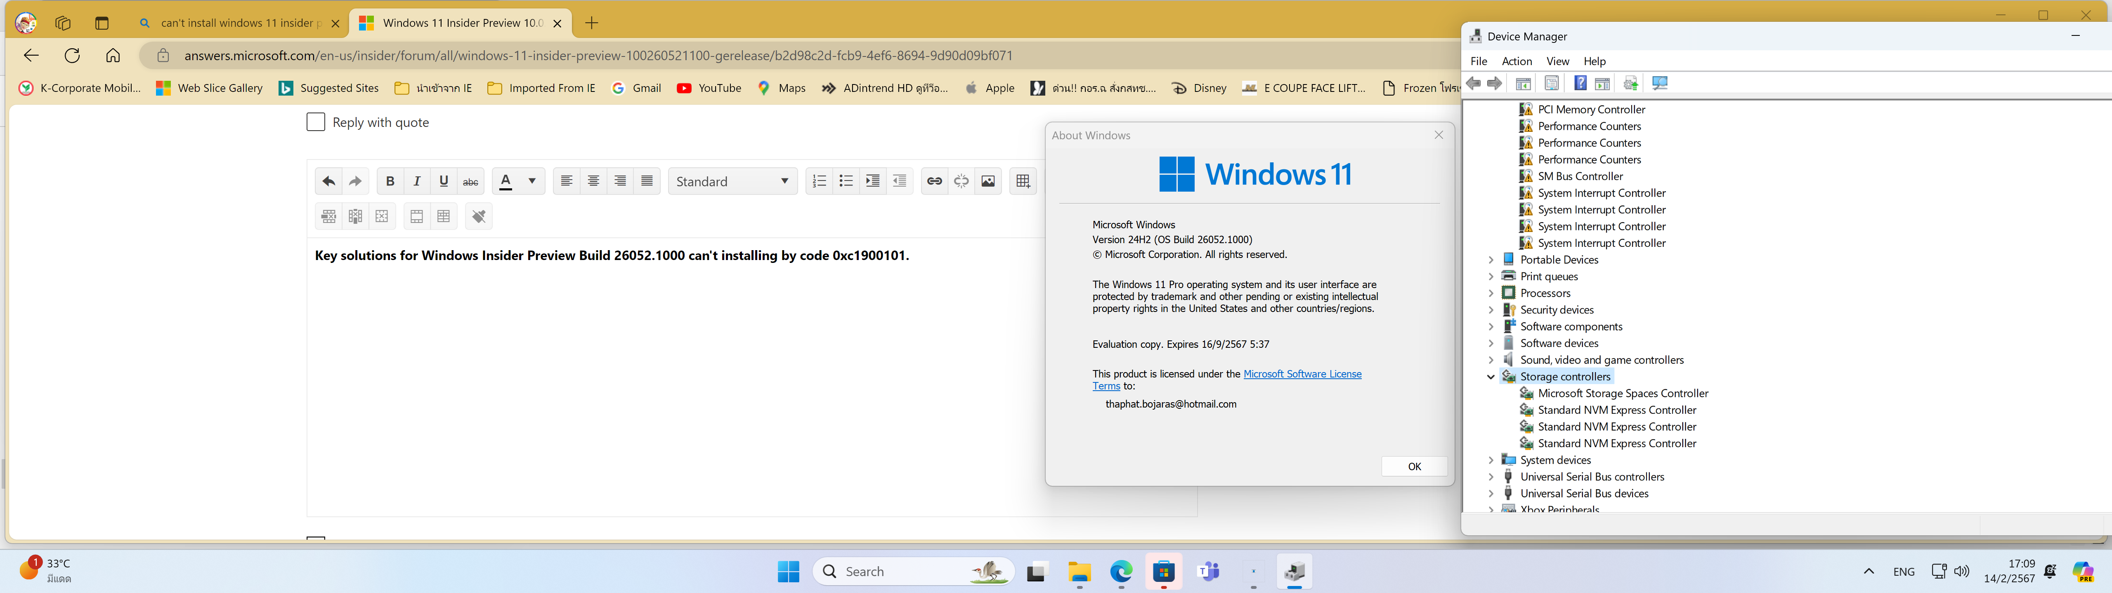2112x593 pixels.
Task: Click the Gmail bookmark
Action: (x=637, y=89)
